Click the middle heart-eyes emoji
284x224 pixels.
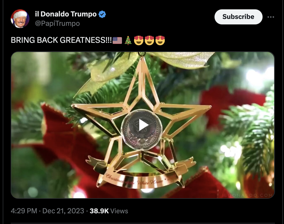149,40
